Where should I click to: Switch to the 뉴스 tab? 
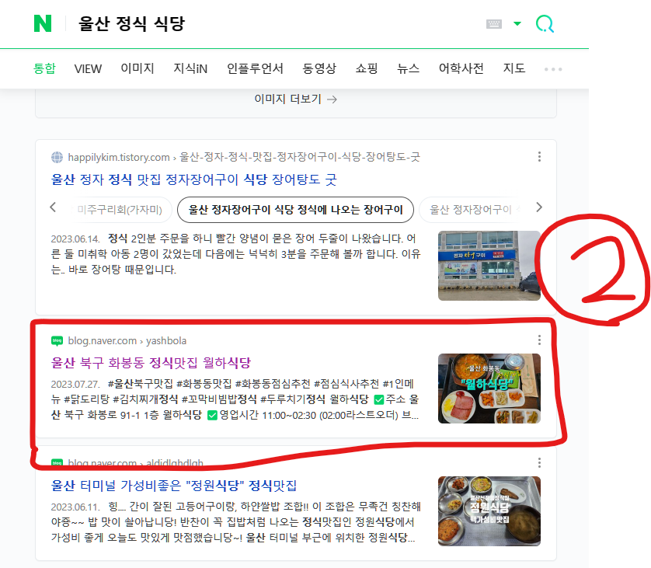pyautogui.click(x=408, y=68)
